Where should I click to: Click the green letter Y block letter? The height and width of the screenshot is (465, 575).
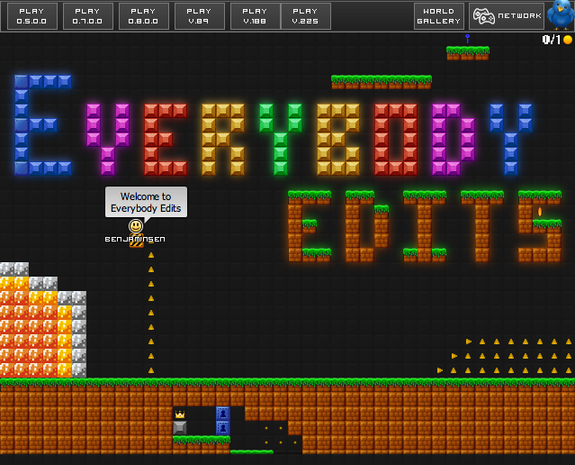point(281,139)
